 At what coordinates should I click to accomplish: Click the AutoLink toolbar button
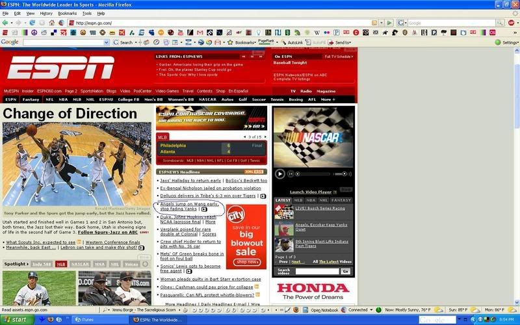click(292, 42)
